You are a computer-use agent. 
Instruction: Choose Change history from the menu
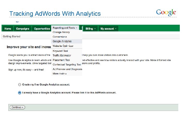(61, 32)
